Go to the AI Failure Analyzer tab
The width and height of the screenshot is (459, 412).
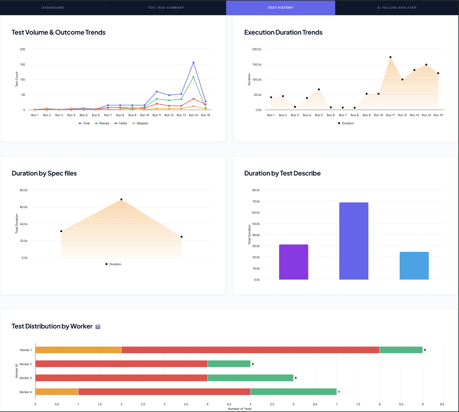tap(397, 8)
